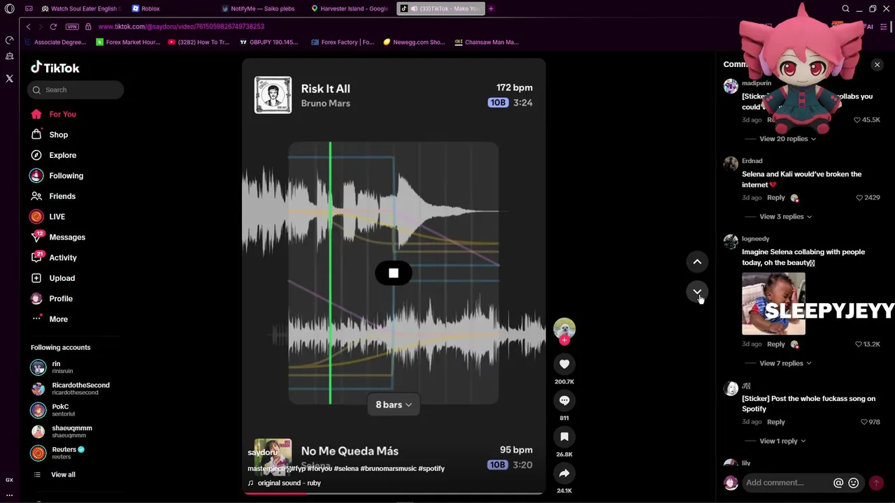Open the emoji picker in comment box
Screen dimensions: 895x503
click(x=854, y=483)
